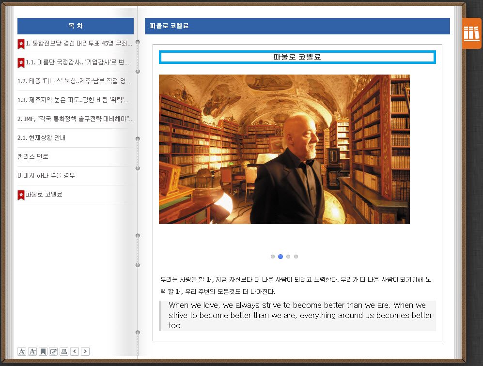Click the Korean quote paragraph 우리는 사랑을 할 때
The image size is (483, 366).
(x=296, y=285)
